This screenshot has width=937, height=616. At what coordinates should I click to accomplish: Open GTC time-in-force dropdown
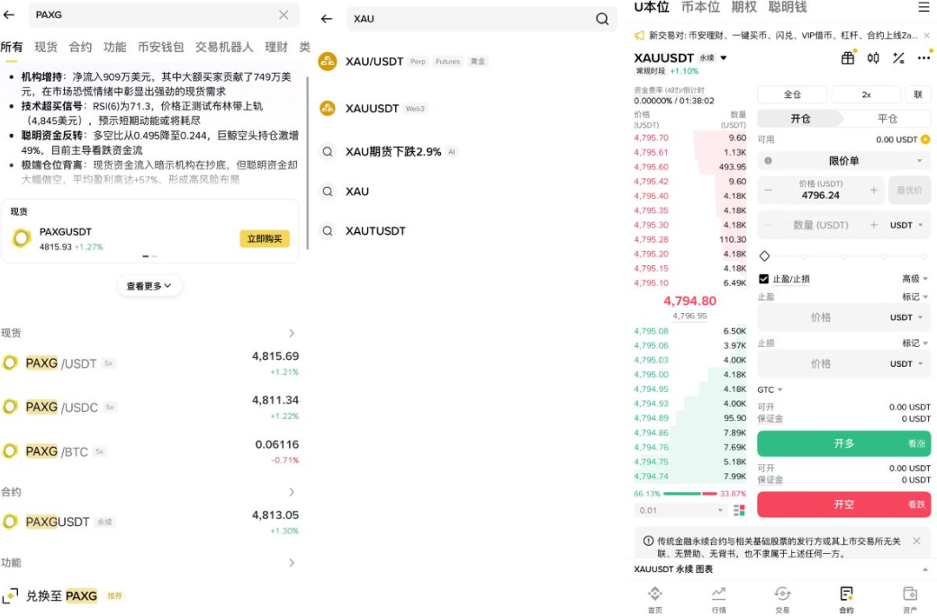click(x=770, y=389)
